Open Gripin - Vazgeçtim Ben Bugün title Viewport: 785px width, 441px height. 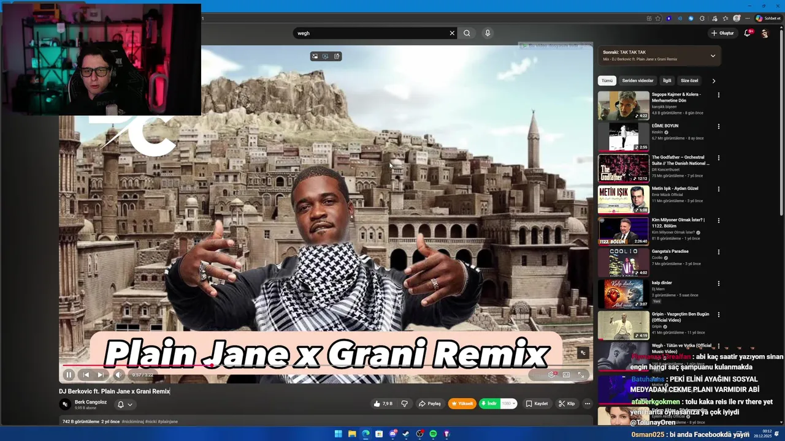[x=680, y=317]
